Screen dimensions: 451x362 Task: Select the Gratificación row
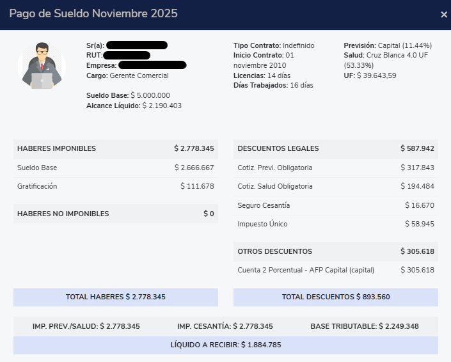[115, 186]
